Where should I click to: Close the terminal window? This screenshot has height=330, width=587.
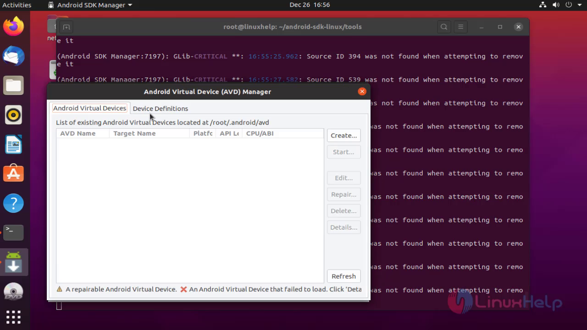pyautogui.click(x=519, y=27)
